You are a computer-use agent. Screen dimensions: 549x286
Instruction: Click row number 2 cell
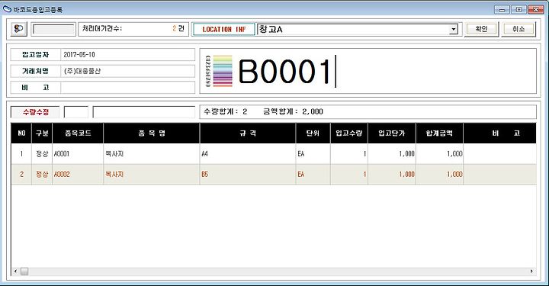click(x=21, y=175)
